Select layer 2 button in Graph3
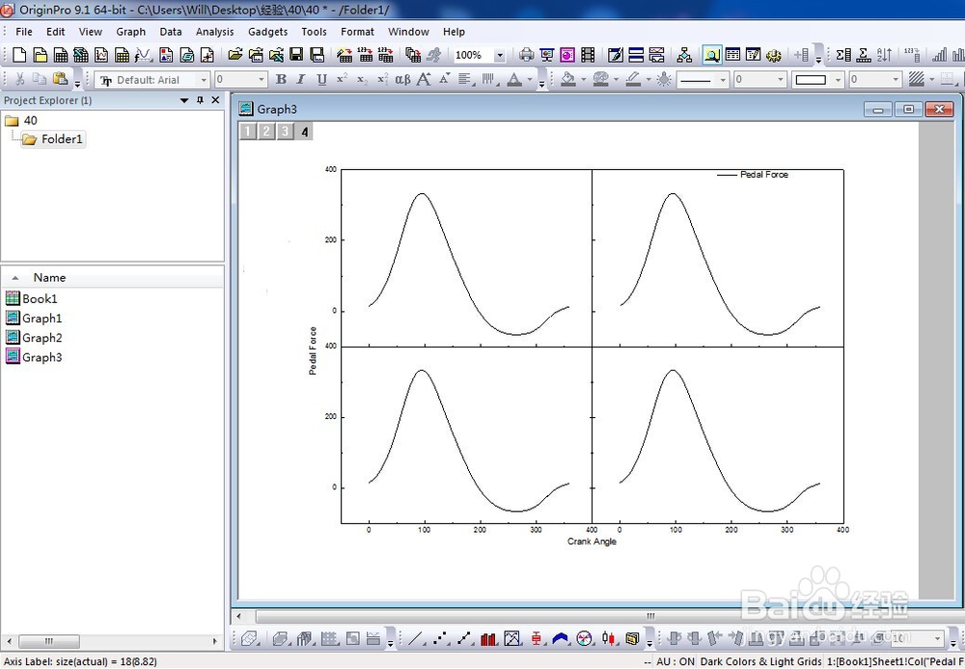Image resolution: width=965 pixels, height=669 pixels. [x=266, y=131]
